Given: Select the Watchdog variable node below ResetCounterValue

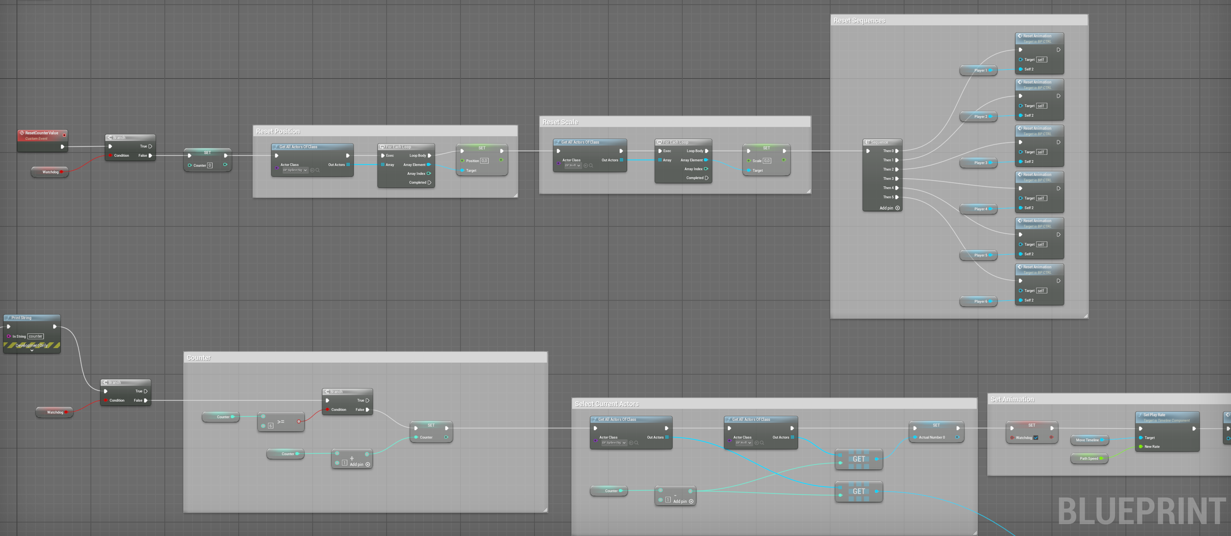Looking at the screenshot, I should (x=50, y=172).
